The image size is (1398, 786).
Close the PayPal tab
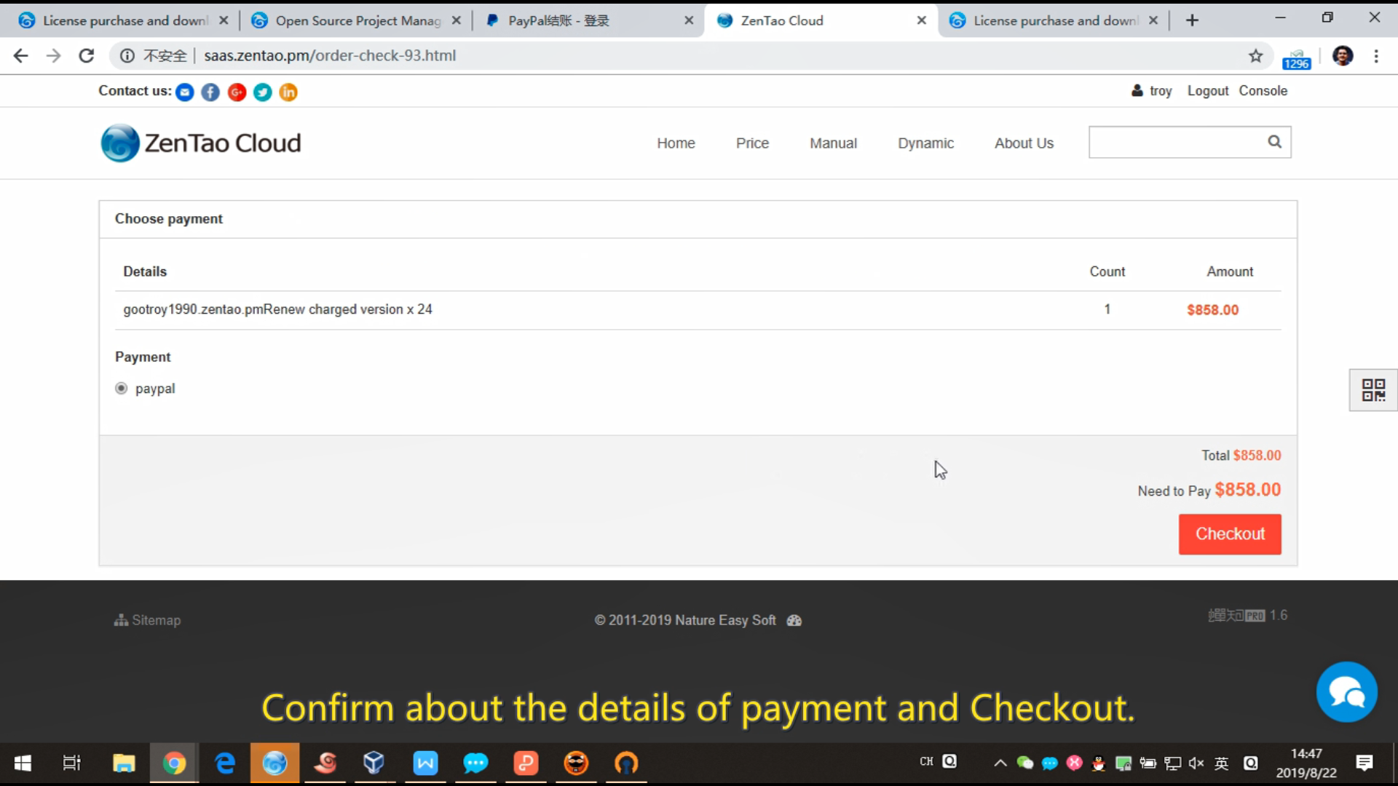point(689,20)
